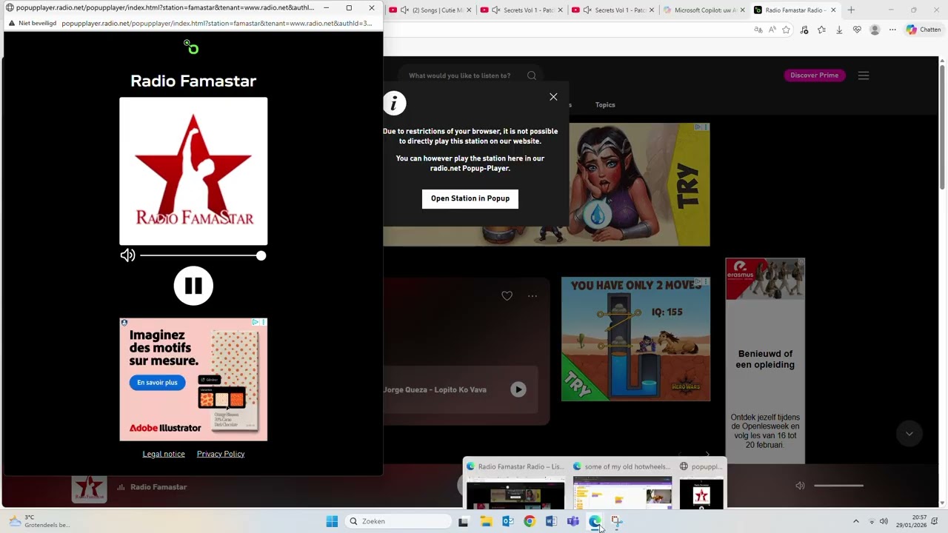Close the browser restriction info dialog
This screenshot has width=948, height=533.
(x=553, y=97)
